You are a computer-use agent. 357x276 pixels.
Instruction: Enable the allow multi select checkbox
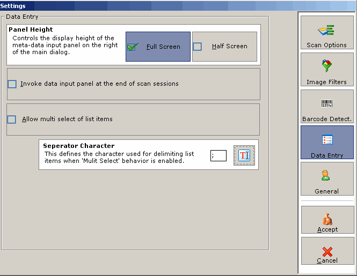point(12,120)
